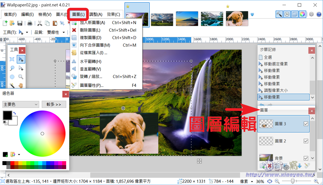Choose 圖層屬性(P)... menu entry
The image size is (323, 185).
tap(106, 86)
